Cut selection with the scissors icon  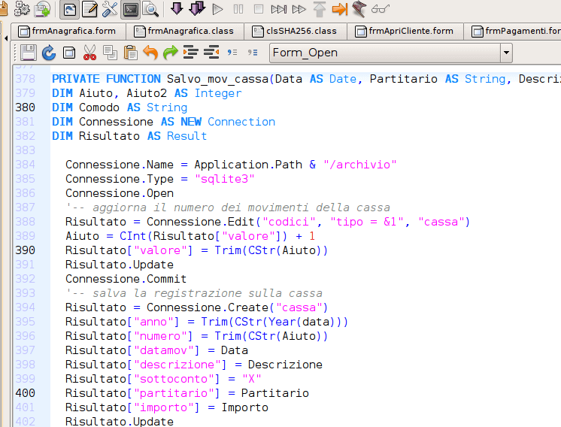click(89, 53)
